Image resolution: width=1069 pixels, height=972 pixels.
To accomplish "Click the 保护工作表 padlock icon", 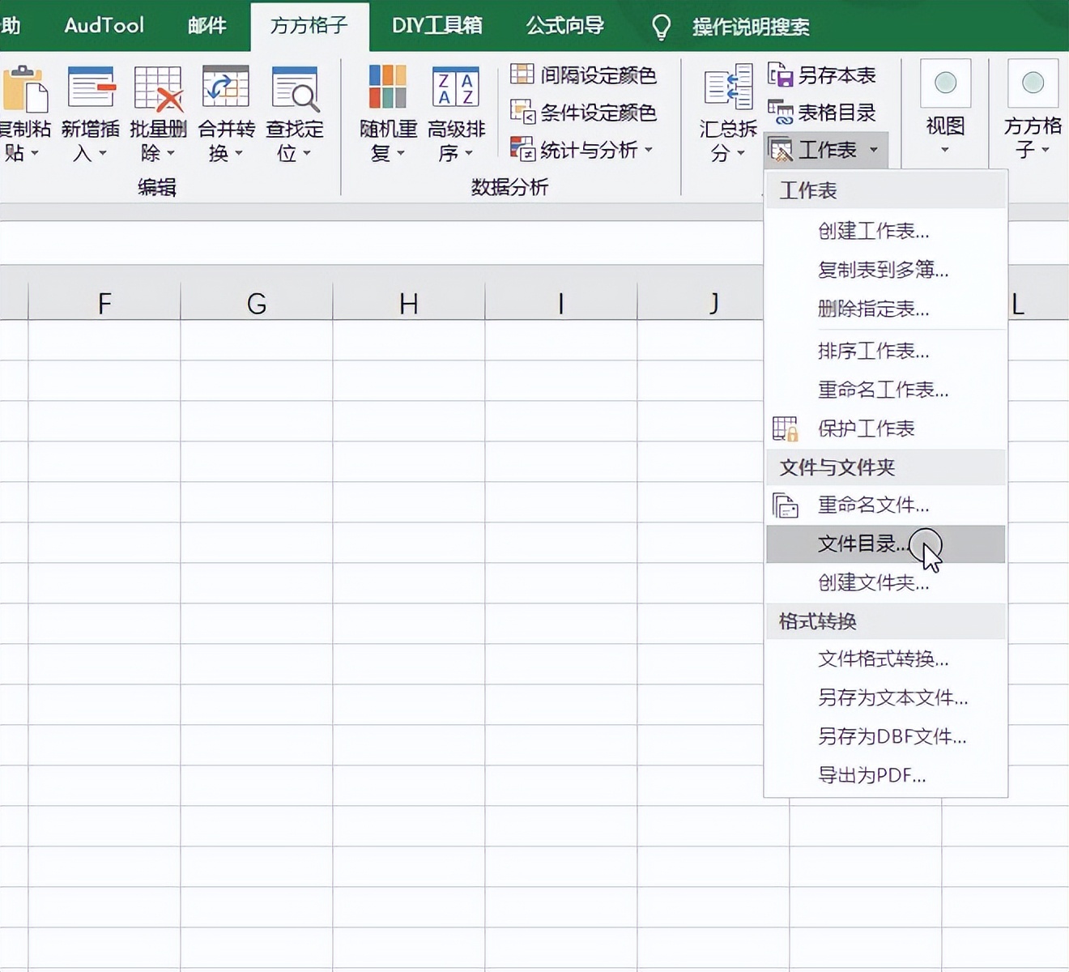I will (x=786, y=428).
